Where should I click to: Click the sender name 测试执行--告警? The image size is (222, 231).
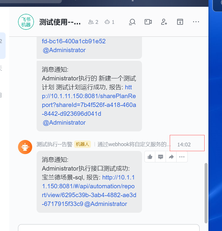coord(54,144)
